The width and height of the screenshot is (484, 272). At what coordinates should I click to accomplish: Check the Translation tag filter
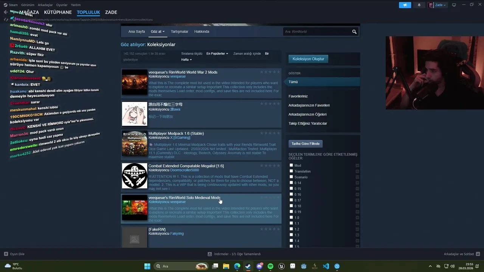pos(291,171)
